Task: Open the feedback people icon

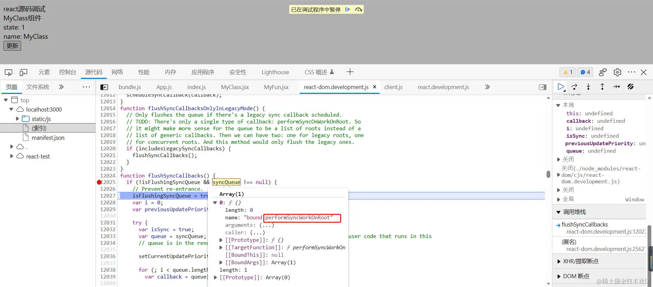Action: (603, 72)
